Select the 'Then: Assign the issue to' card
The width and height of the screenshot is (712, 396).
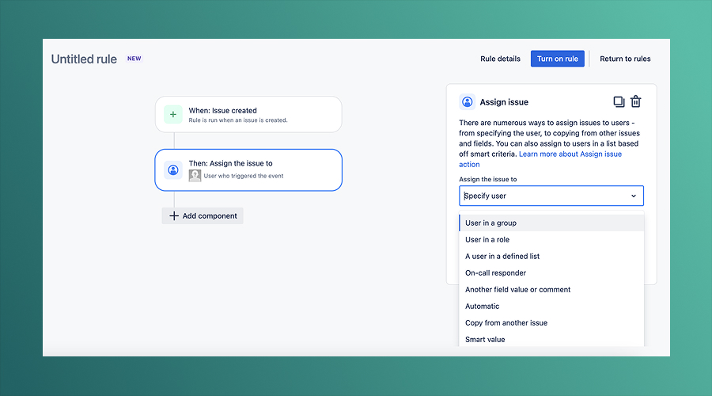click(x=248, y=170)
